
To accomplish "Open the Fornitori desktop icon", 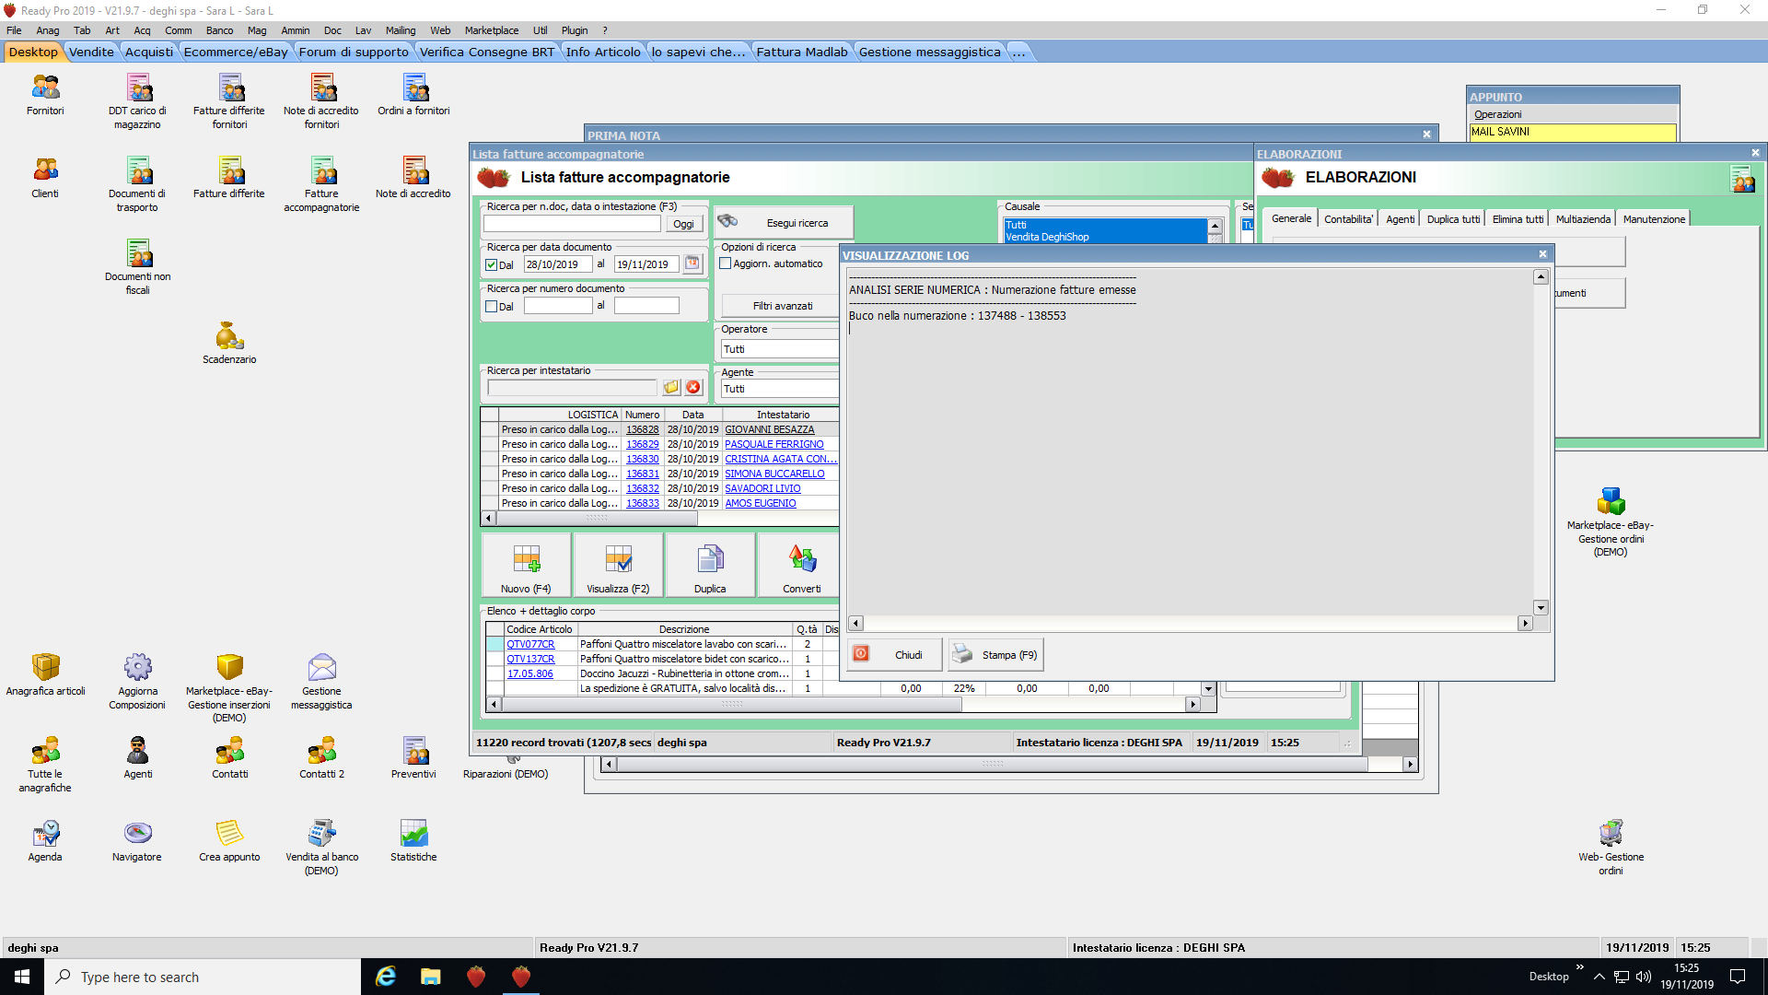I will click(45, 94).
